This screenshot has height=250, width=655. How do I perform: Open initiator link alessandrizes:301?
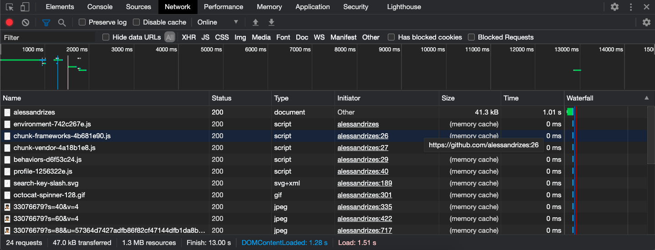(365, 195)
